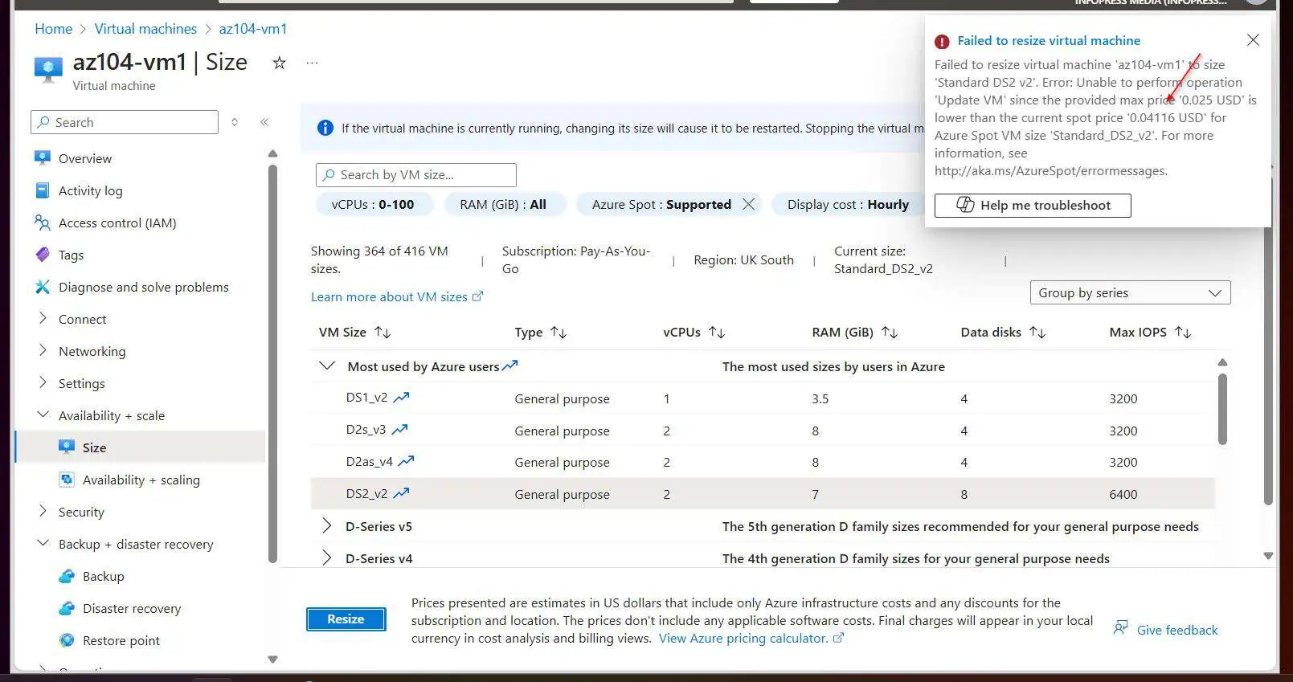Expand the D-Series v5 group
The image size is (1293, 682).
pyautogui.click(x=326, y=526)
